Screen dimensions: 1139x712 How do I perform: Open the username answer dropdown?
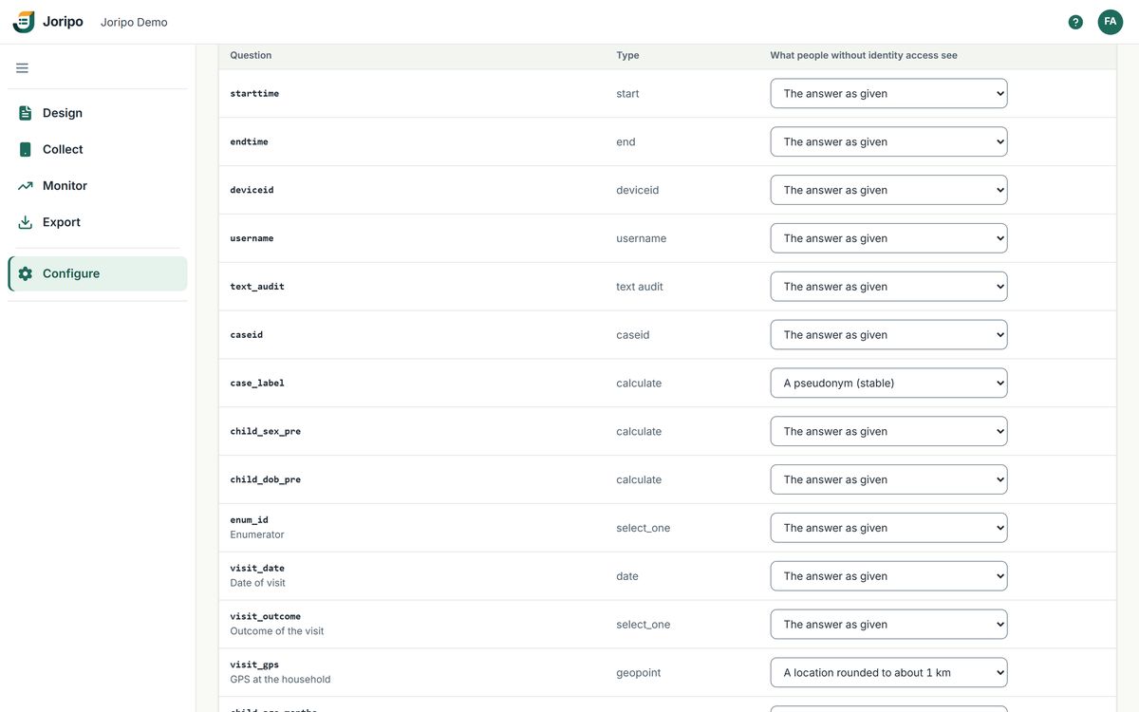coord(888,238)
